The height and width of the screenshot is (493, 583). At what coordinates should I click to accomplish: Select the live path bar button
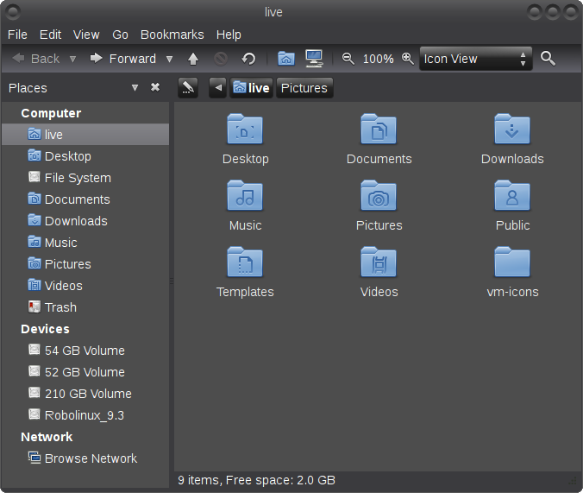251,88
